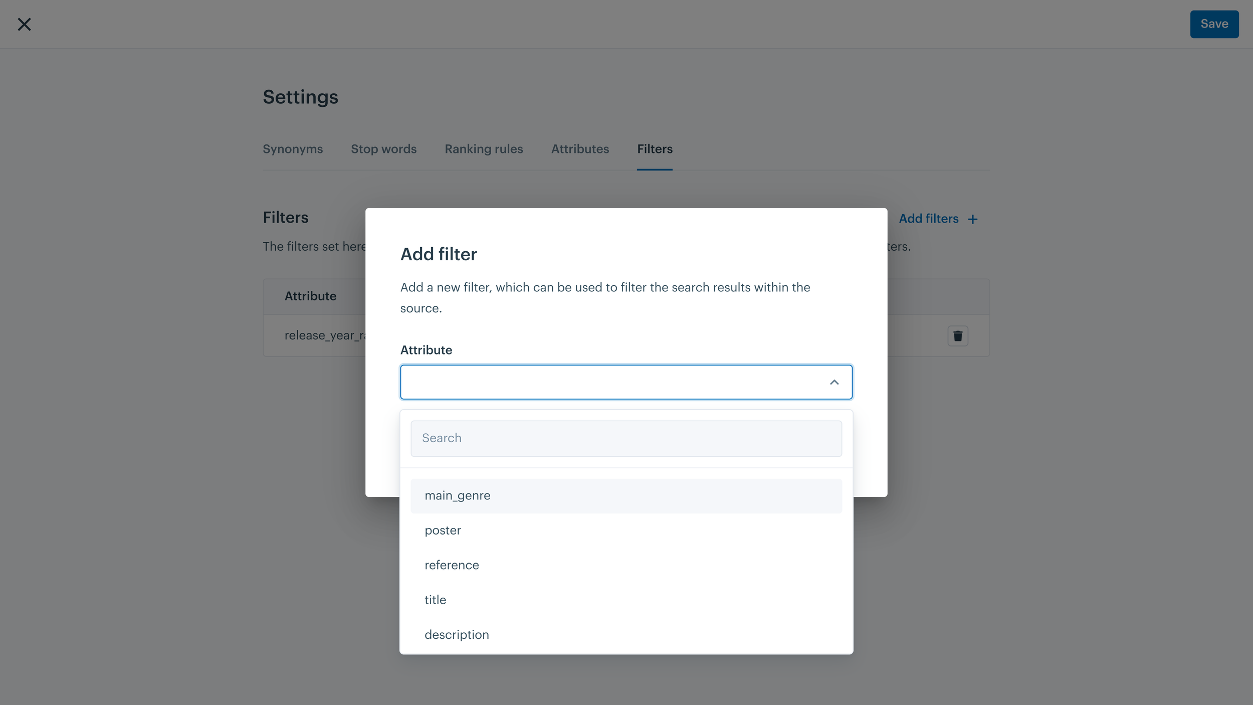The width and height of the screenshot is (1253, 705).
Task: Click the X icon to close settings
Action: click(24, 24)
